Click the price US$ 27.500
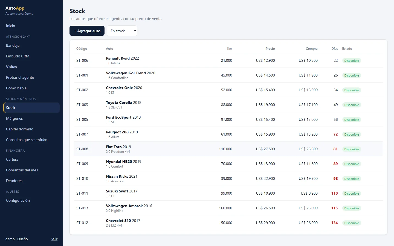Viewport: 394px width, 246px height. pyautogui.click(x=265, y=149)
